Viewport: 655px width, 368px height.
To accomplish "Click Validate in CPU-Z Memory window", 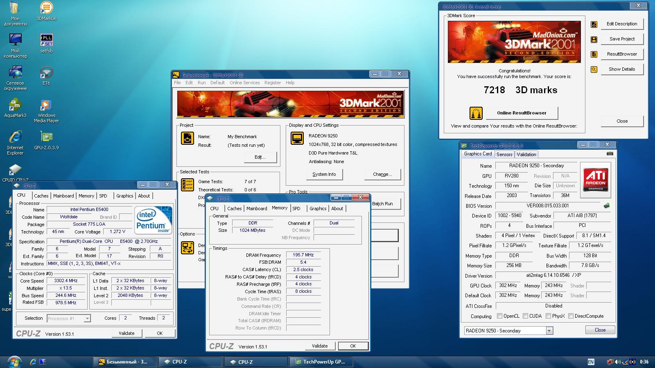I will 320,346.
